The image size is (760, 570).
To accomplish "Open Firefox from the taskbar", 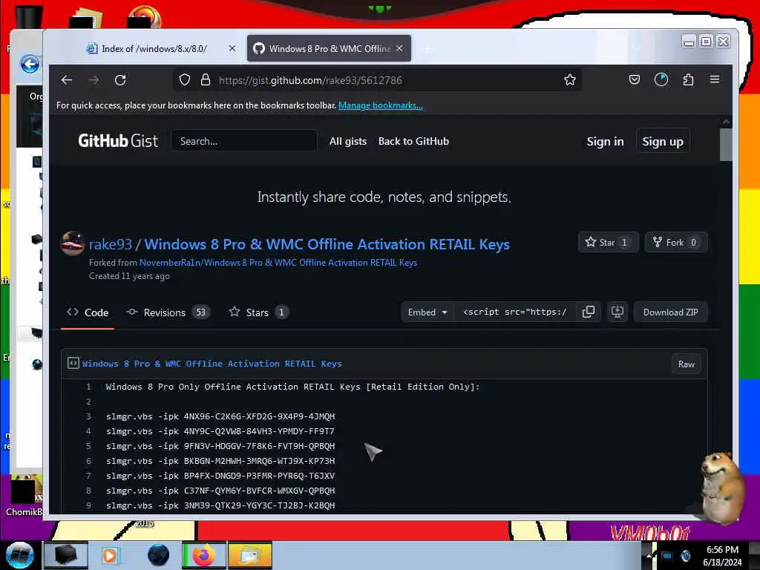I will click(204, 555).
